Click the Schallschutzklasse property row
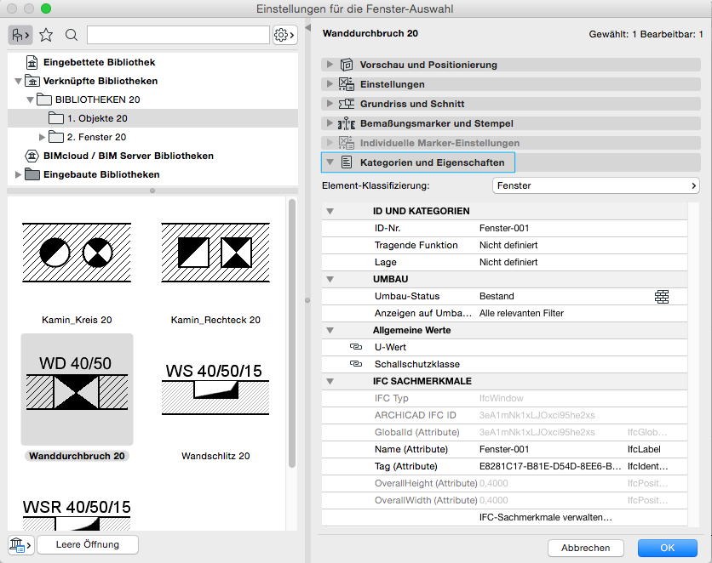712x563 pixels. click(504, 365)
